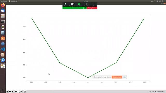This screenshot has height=93, width=166.
Task: Show Applications grid
Action: 3,90
